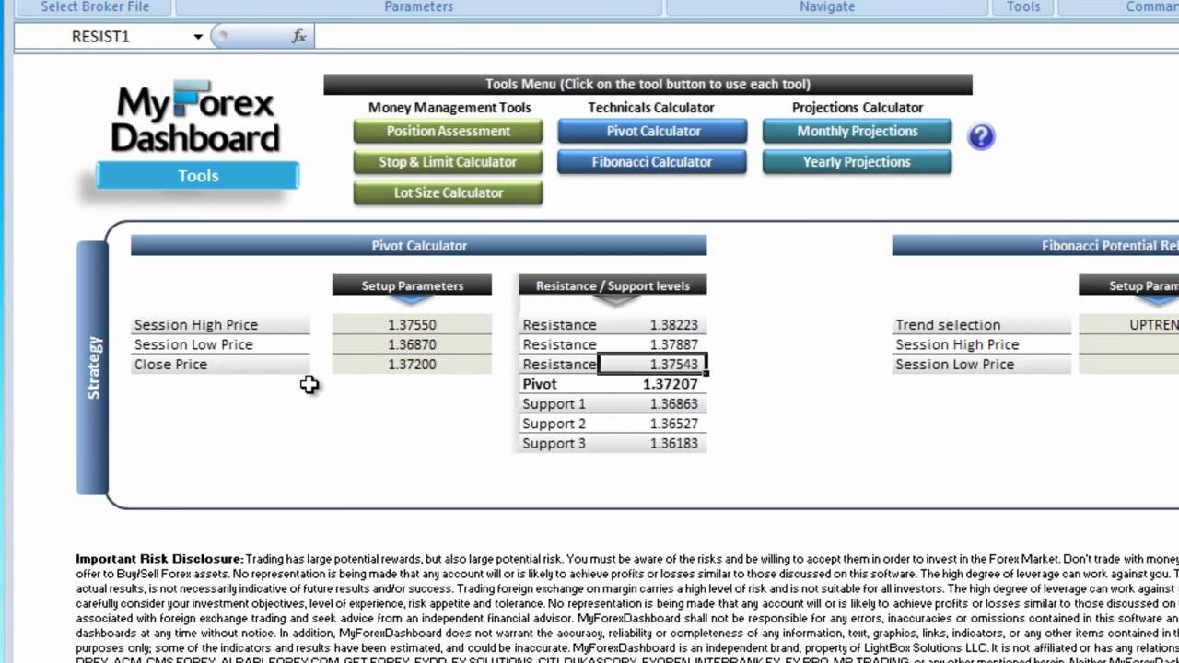Click the Important Risk Disclosure heading

pos(159,559)
